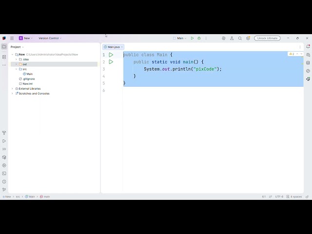312x234 pixels.
Task: Collapse the src folder
Action: (x=16, y=69)
